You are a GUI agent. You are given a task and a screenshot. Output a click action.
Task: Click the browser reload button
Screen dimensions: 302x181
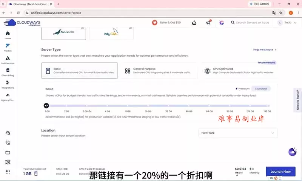coord(18,13)
